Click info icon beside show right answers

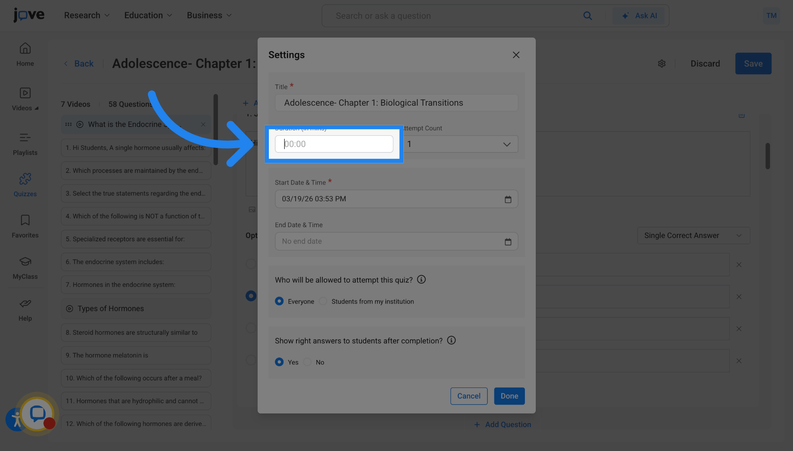(x=451, y=340)
